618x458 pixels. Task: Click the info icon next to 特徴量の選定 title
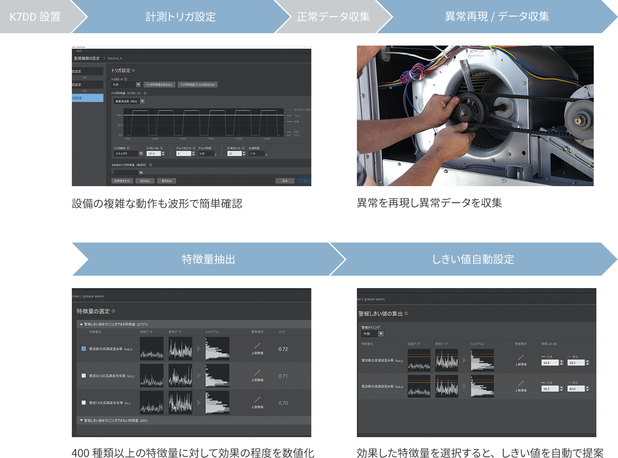114,311
